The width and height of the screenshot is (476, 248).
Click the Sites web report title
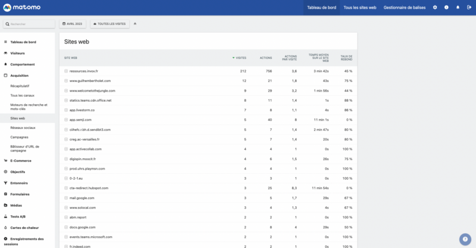77,42
